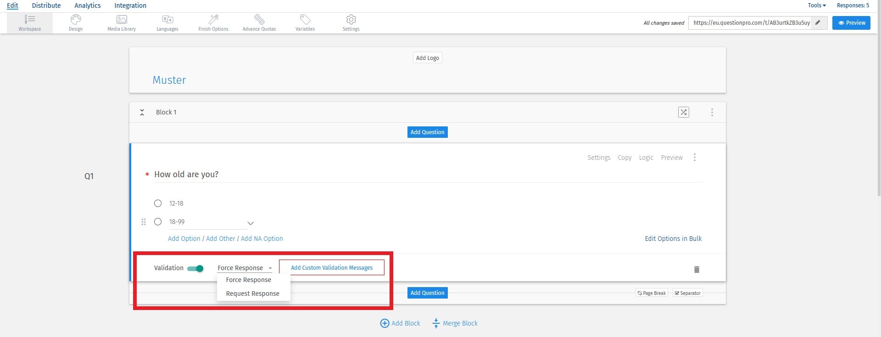Switch to the Distribute tab
Image resolution: width=881 pixels, height=337 pixels.
46,5
